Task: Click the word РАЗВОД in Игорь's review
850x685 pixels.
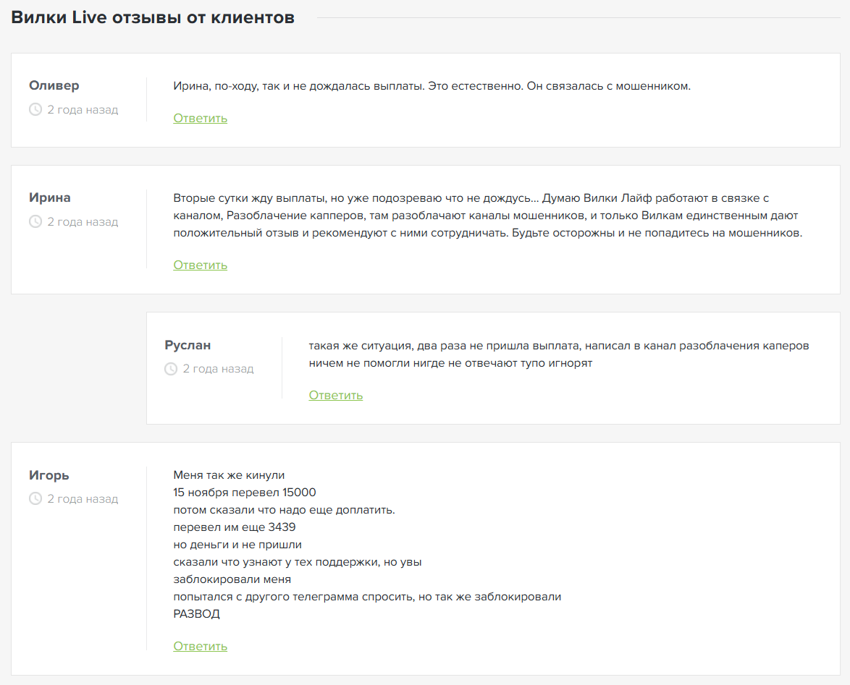Action: (196, 614)
